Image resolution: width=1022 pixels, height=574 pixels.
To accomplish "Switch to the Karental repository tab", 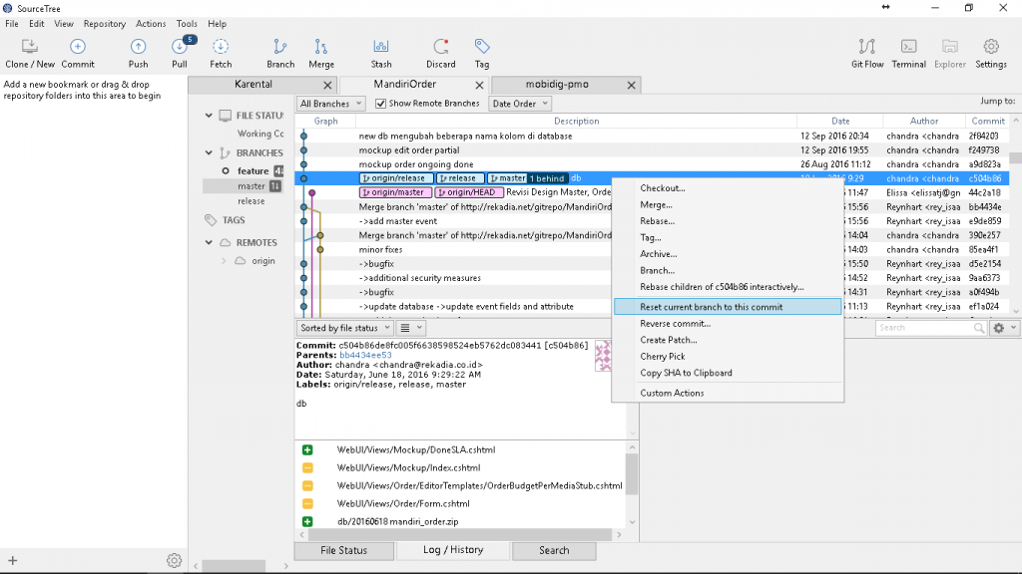I will tap(254, 85).
